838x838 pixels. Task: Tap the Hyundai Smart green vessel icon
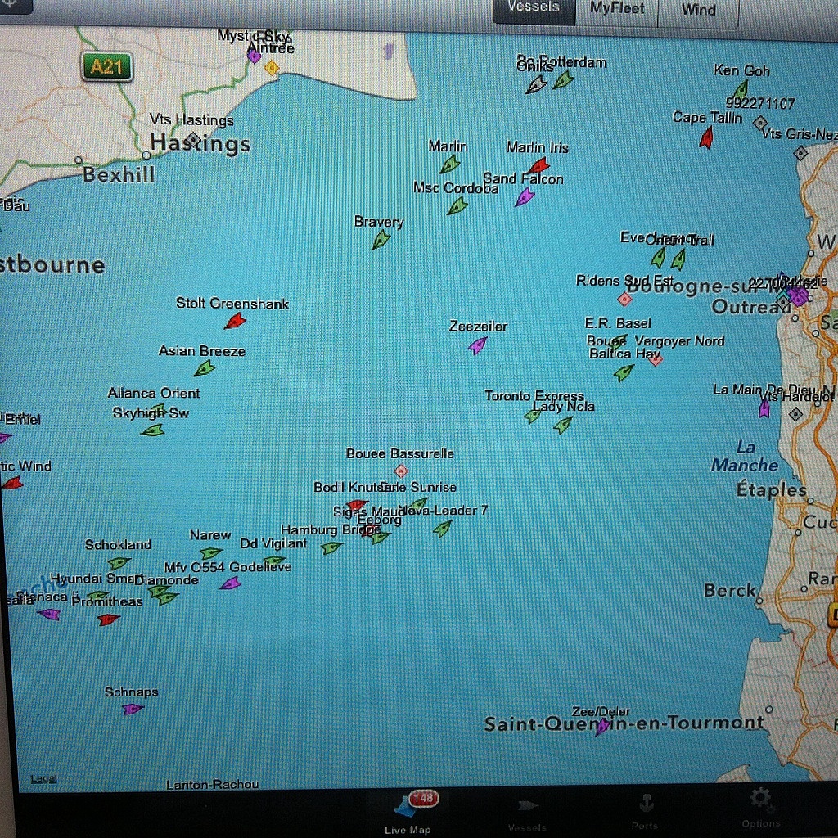(98, 595)
